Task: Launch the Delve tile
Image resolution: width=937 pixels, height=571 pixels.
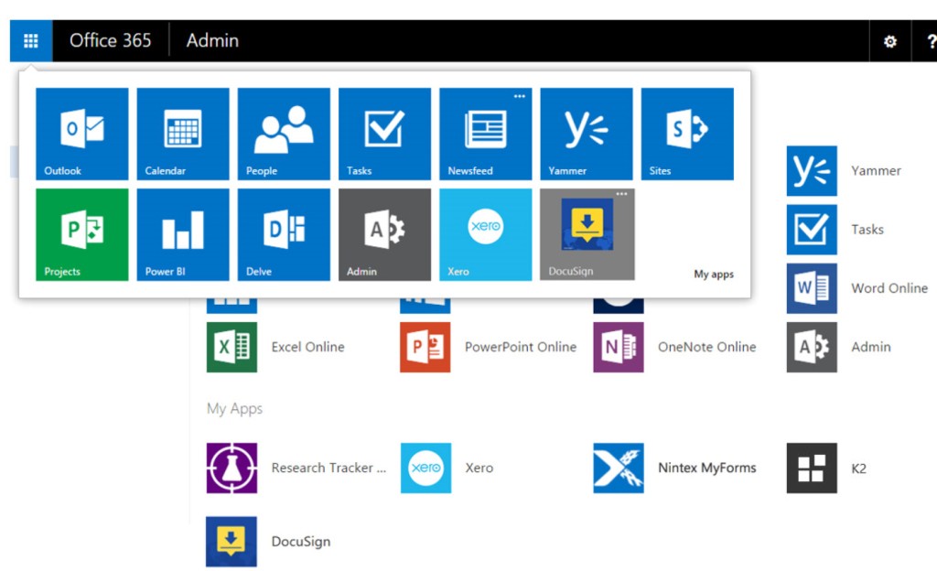Action: click(284, 234)
